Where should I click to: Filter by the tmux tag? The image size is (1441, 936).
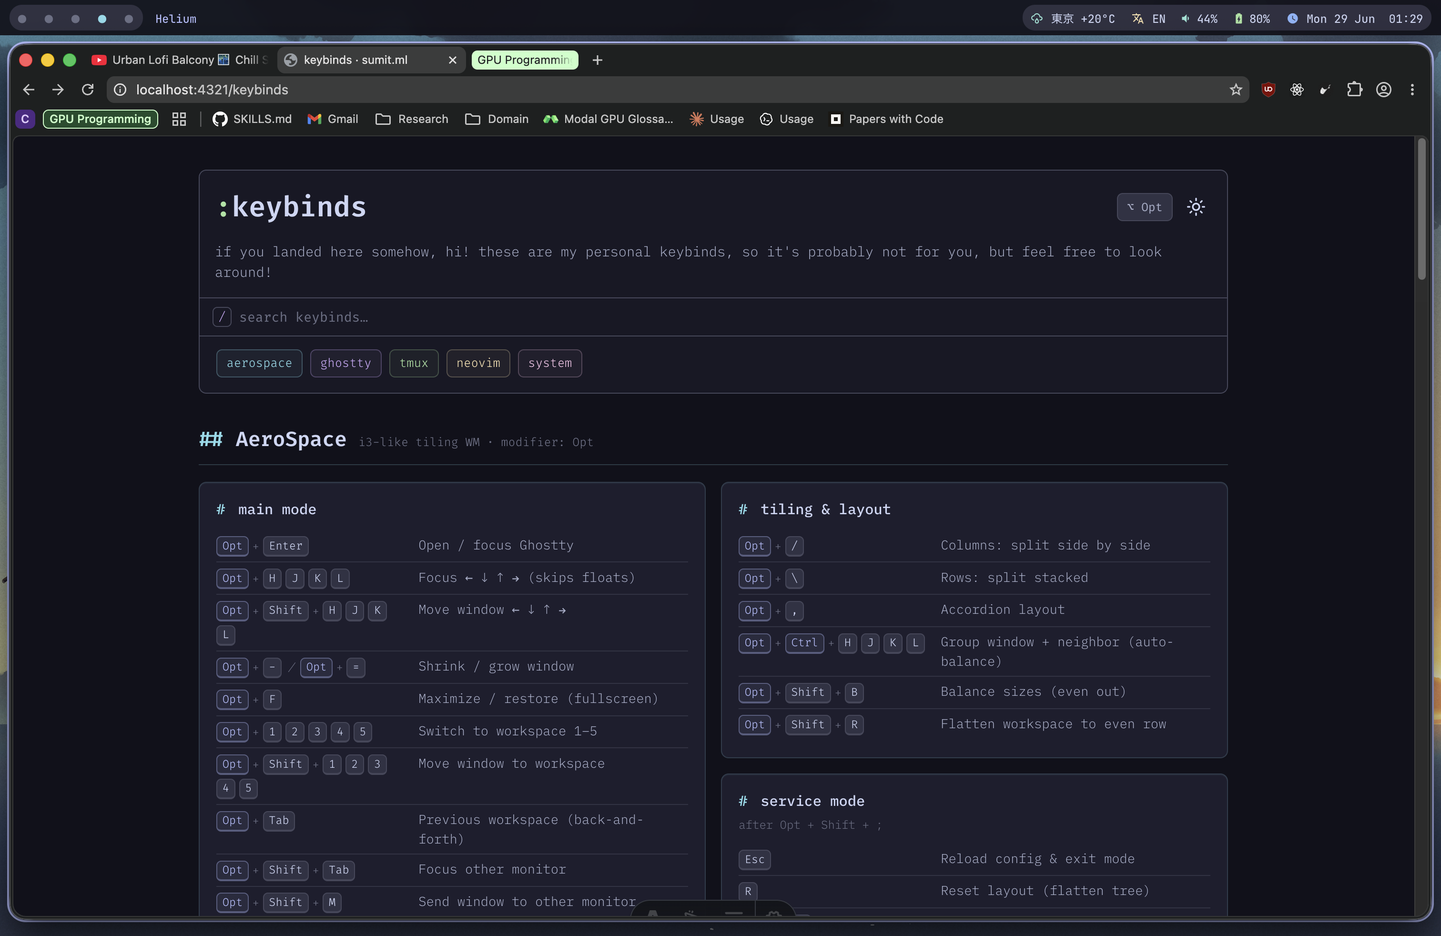pos(414,363)
